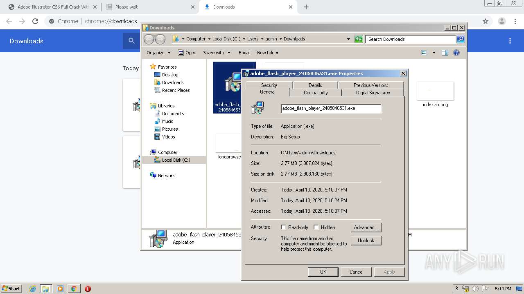Open Windows Media Player from the taskbar
Screen dimensions: 524x294
click(x=60, y=289)
